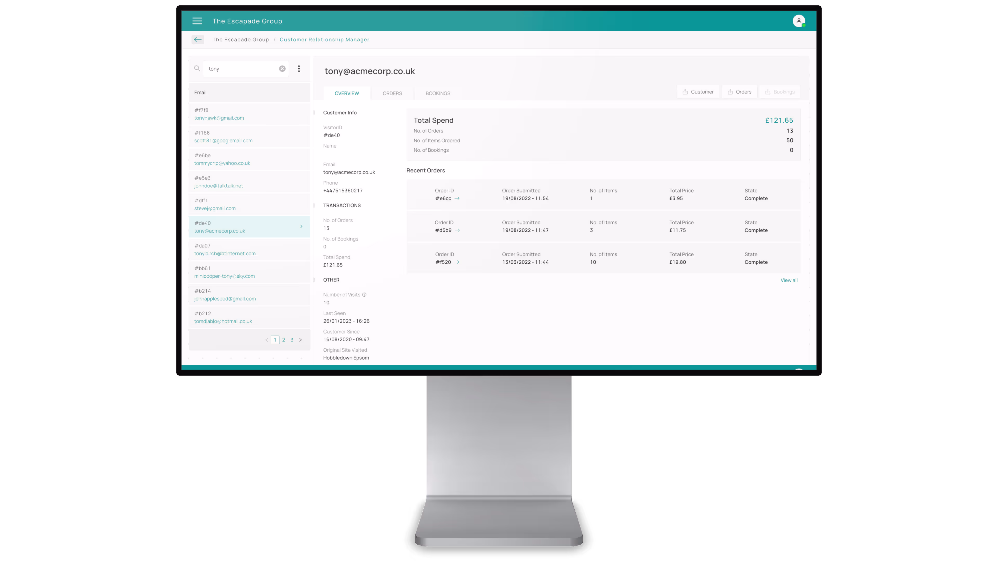Go to page 2 of results
The height and width of the screenshot is (561, 998).
pos(284,340)
